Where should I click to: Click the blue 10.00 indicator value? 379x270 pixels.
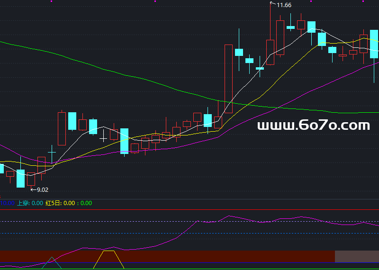pos(7,203)
